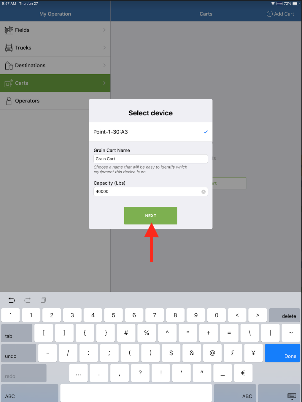
Task: Tap the period key
Action: pyautogui.click(x=99, y=373)
